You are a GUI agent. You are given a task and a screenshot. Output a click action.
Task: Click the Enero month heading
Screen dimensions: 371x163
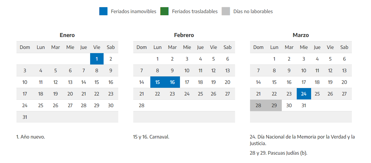click(x=67, y=35)
